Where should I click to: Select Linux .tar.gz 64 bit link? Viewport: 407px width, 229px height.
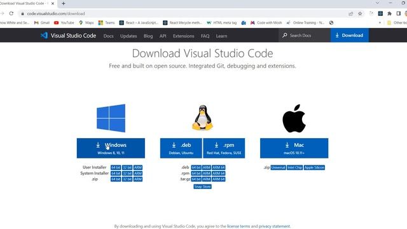197,179
